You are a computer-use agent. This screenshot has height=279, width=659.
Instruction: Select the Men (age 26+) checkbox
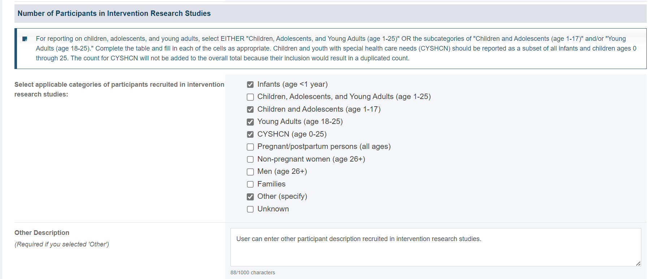(x=250, y=172)
